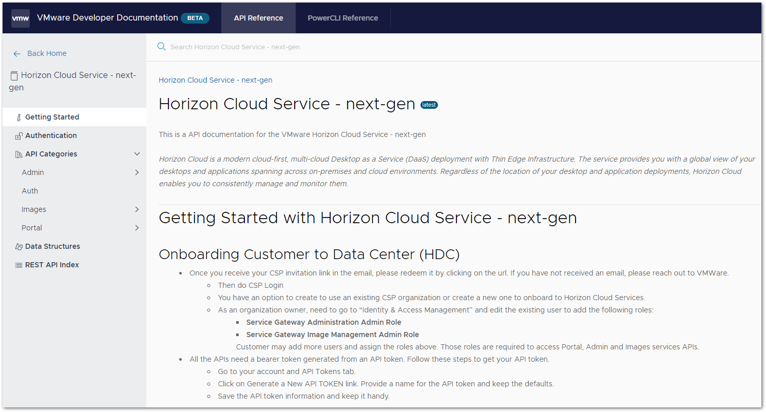Screen dimensions: 766x412
Task: Click the Authentication lock icon in sidebar
Action: 18,135
